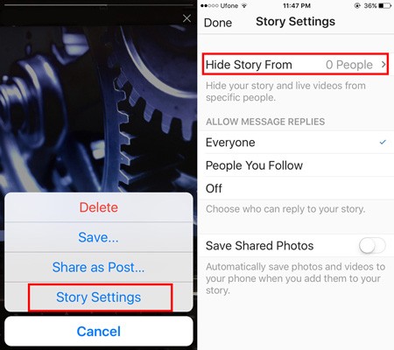
Task: Select People You Follow for replies
Action: pos(296,165)
